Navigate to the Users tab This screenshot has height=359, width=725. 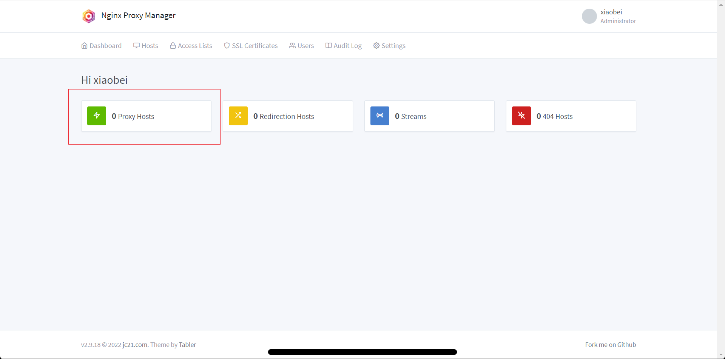(302, 46)
